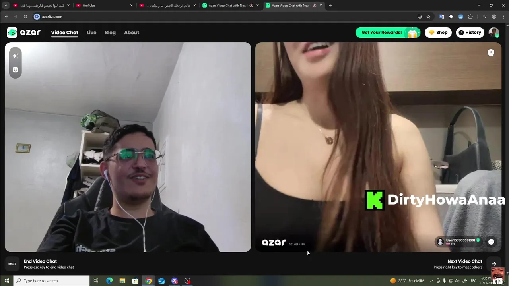Open the chat message bubble icon
Screen dimensions: 509x286
(491, 242)
